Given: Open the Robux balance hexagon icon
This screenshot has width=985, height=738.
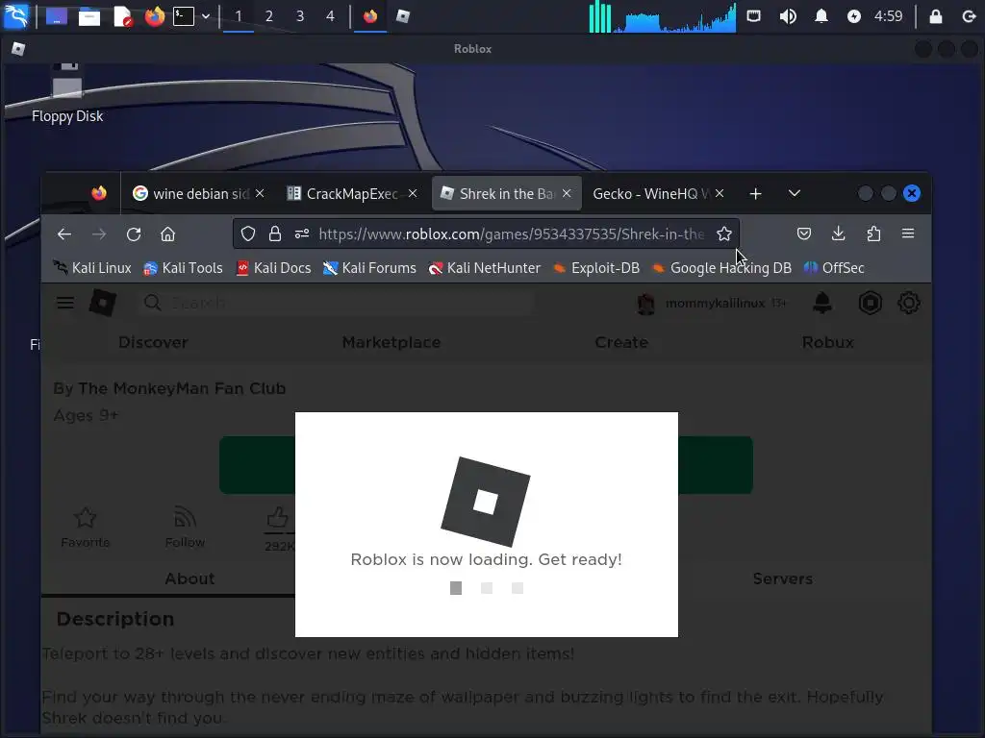Looking at the screenshot, I should [x=870, y=303].
